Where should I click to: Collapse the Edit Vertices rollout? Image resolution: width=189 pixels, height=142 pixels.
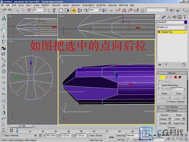172,110
